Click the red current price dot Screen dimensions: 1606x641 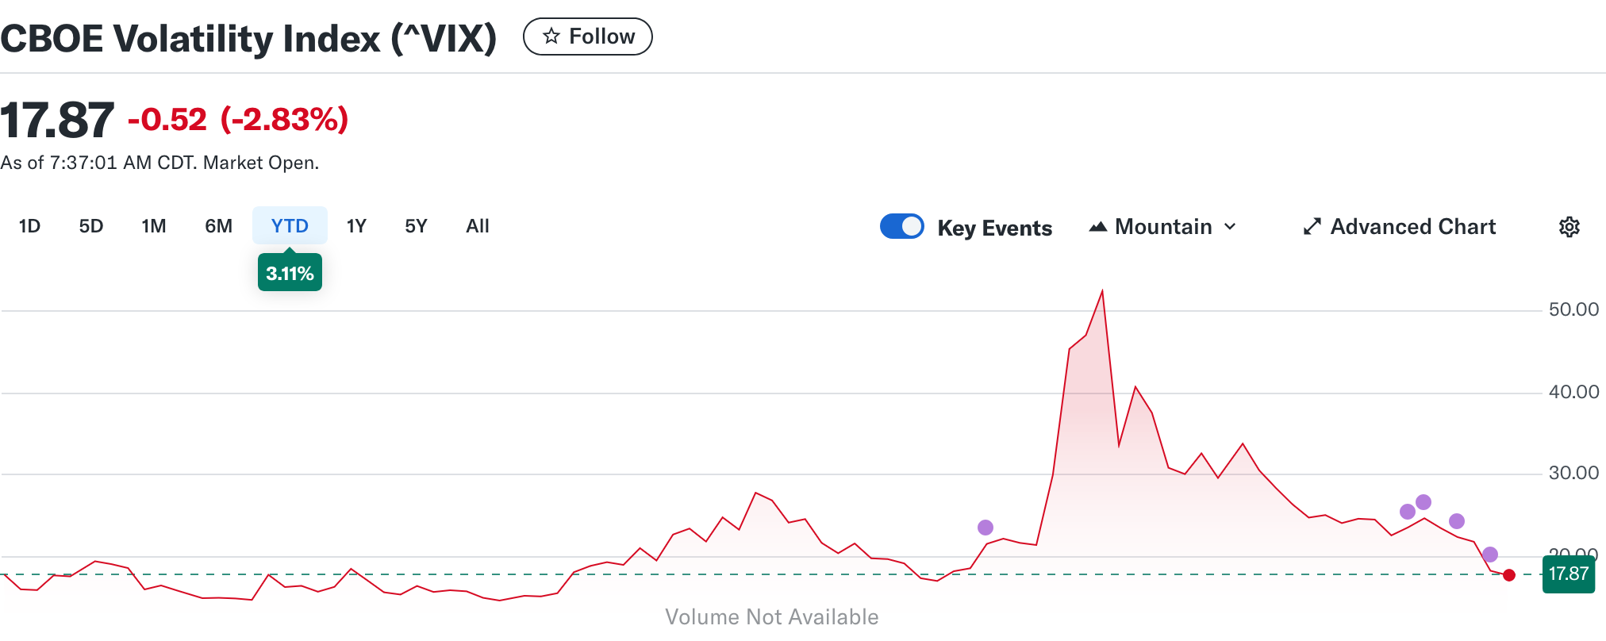click(x=1509, y=575)
